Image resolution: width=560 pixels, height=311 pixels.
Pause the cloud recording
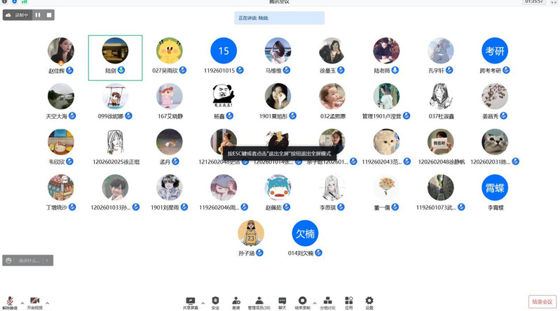coord(36,15)
